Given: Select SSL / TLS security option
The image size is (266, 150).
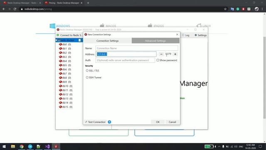Looking at the screenshot, I should [x=87, y=70].
